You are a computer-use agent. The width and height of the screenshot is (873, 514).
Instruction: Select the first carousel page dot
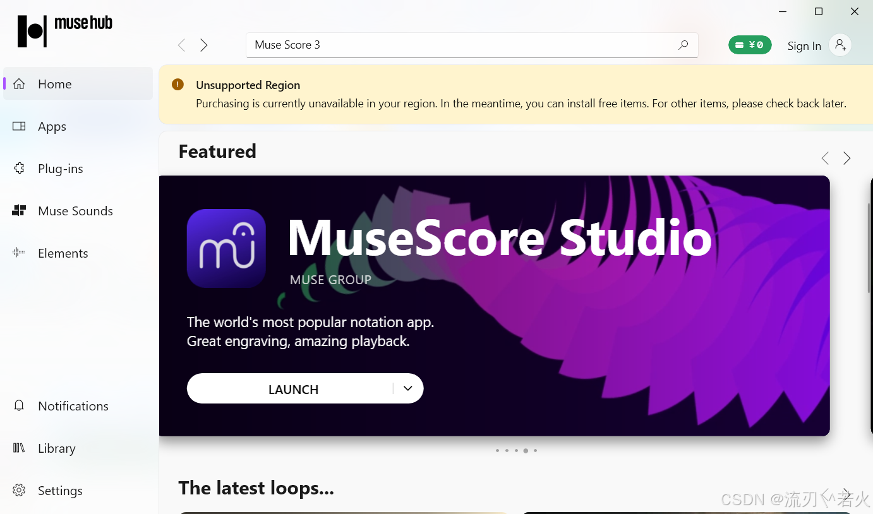[x=497, y=451]
